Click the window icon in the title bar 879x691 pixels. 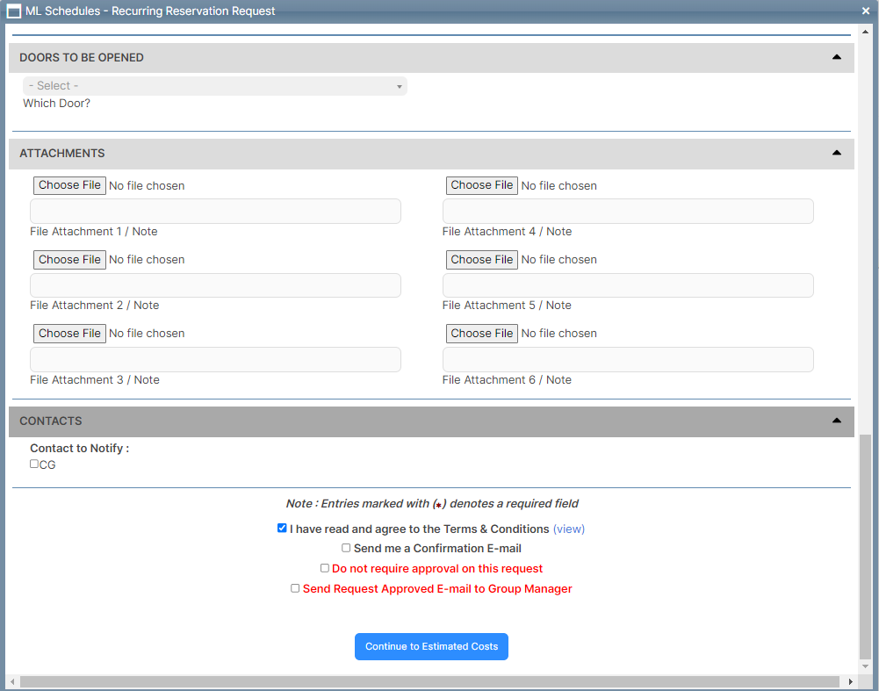14,11
